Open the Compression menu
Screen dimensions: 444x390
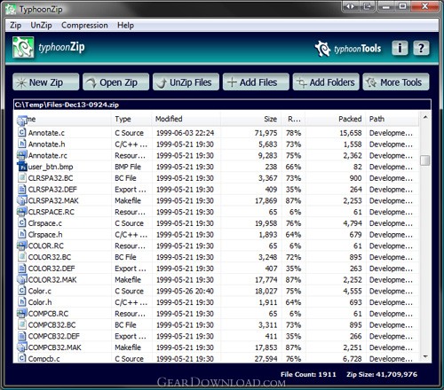tap(84, 26)
